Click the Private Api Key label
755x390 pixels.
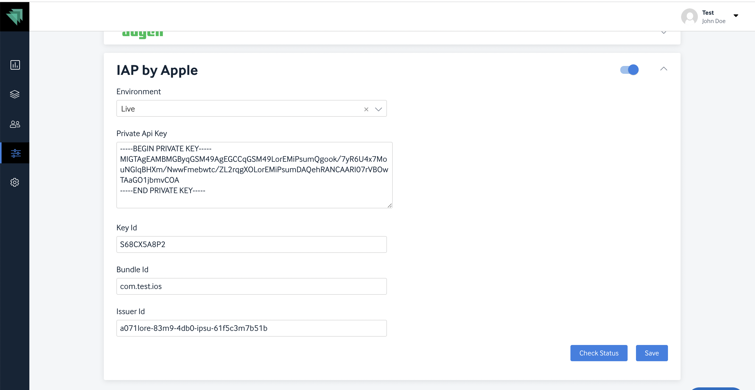click(142, 133)
